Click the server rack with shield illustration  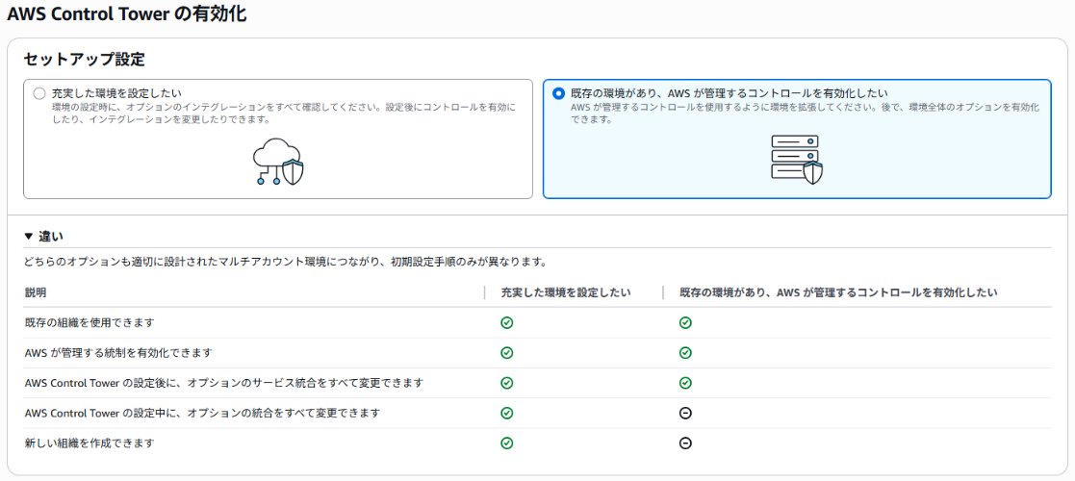tap(797, 159)
